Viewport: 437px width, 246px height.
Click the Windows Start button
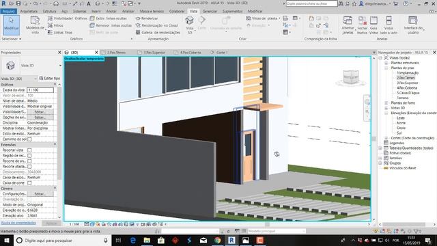pyautogui.click(x=7, y=240)
